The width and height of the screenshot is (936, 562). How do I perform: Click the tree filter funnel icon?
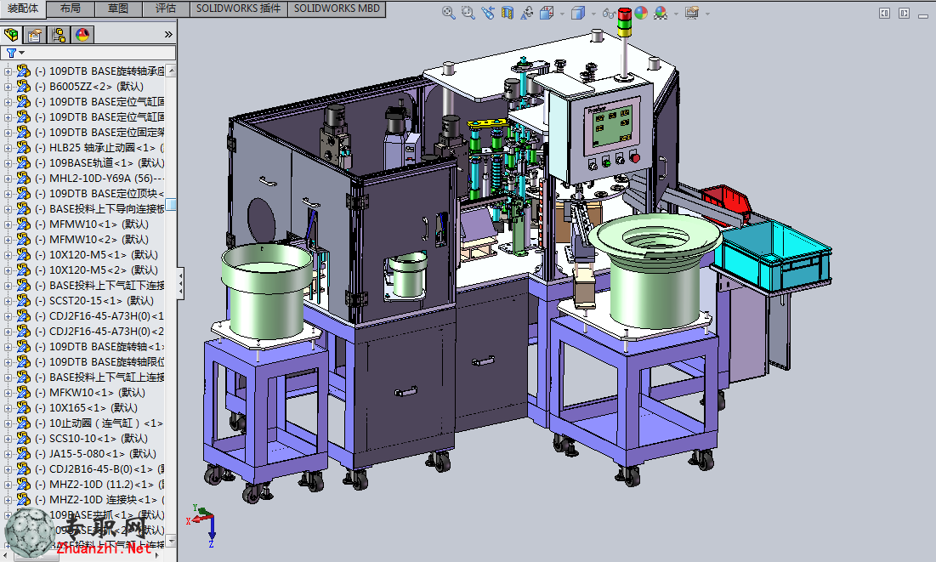click(x=11, y=54)
